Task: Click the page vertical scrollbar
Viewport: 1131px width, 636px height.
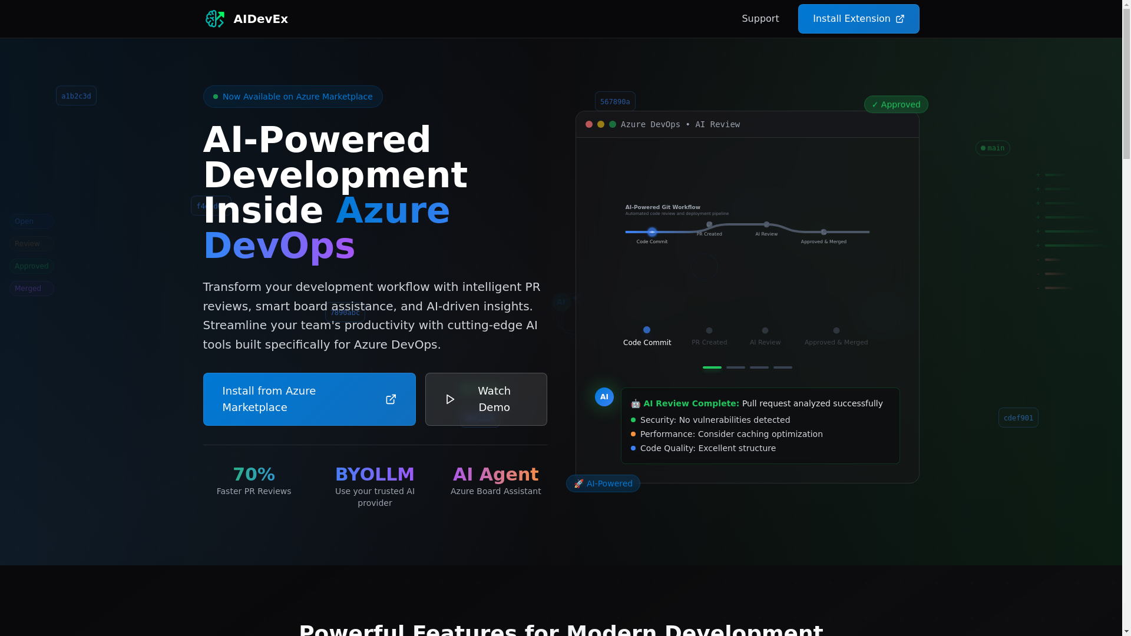Action: pyautogui.click(x=1126, y=318)
